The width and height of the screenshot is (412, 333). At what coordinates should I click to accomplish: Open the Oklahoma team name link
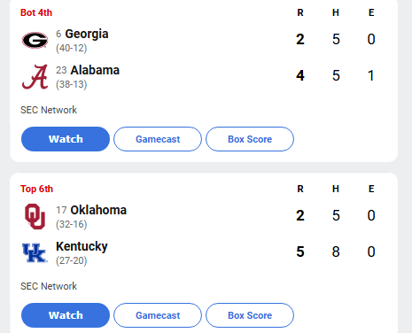coord(98,210)
